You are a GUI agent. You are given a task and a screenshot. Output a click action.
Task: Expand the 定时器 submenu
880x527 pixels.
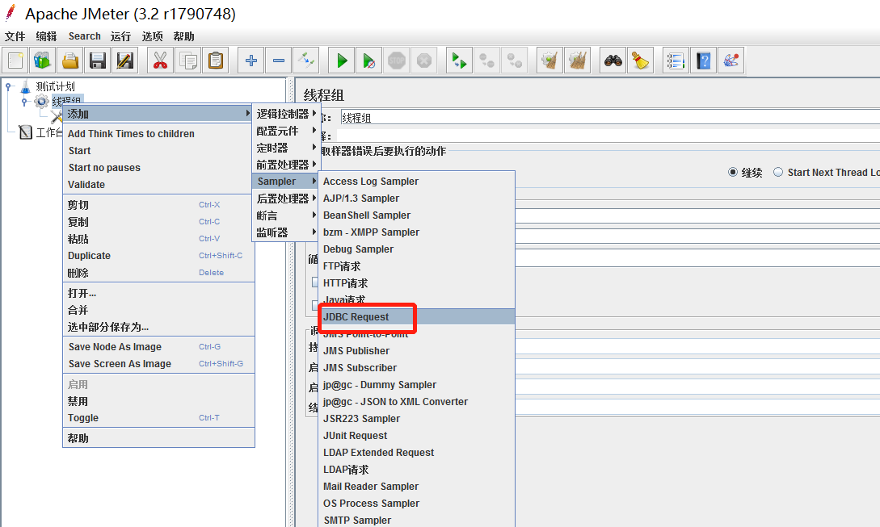pyautogui.click(x=286, y=148)
